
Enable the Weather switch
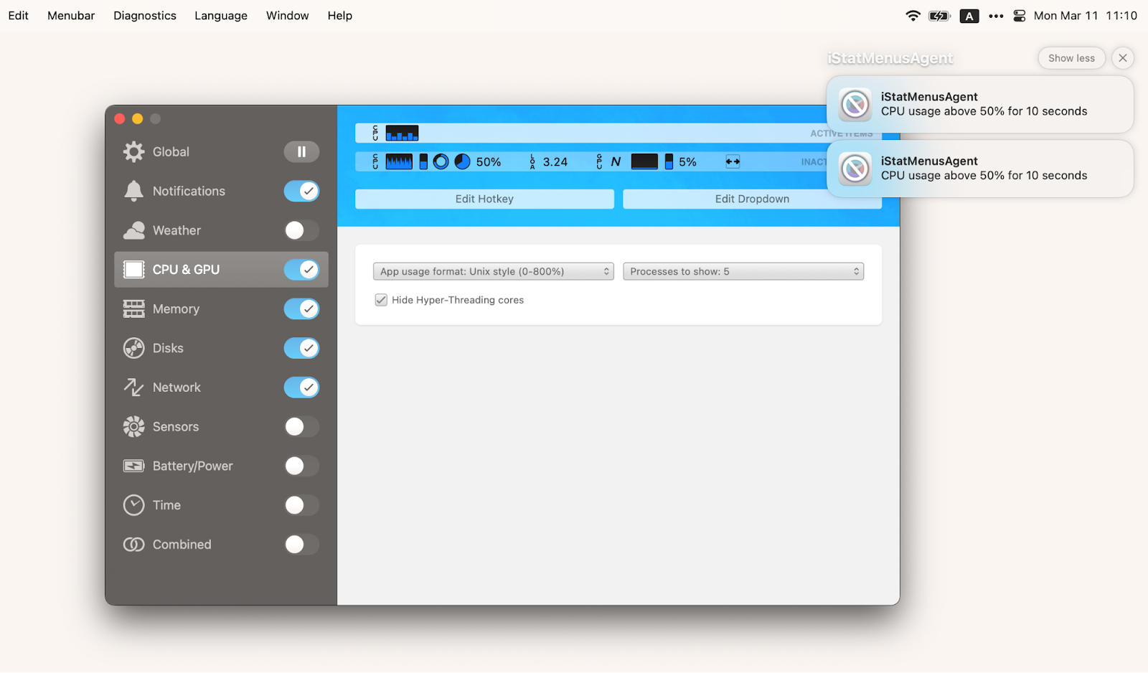(301, 230)
